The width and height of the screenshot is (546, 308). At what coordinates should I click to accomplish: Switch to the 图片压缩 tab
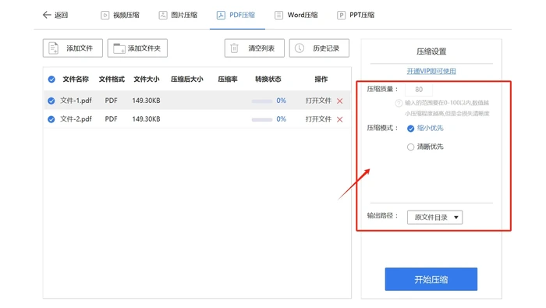pos(179,15)
